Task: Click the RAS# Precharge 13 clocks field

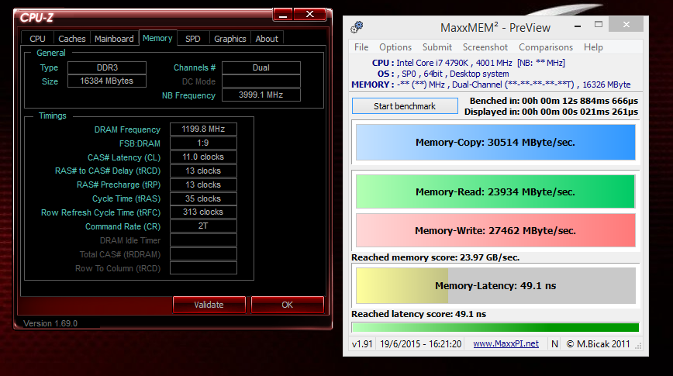Action: coord(203,185)
